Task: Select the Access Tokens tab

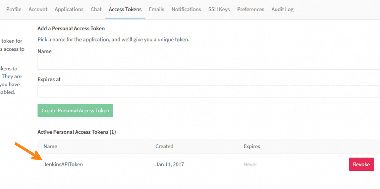Action: [125, 9]
